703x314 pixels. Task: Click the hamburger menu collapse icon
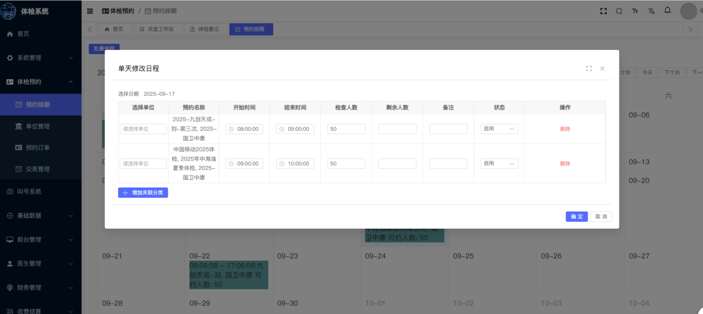point(90,11)
